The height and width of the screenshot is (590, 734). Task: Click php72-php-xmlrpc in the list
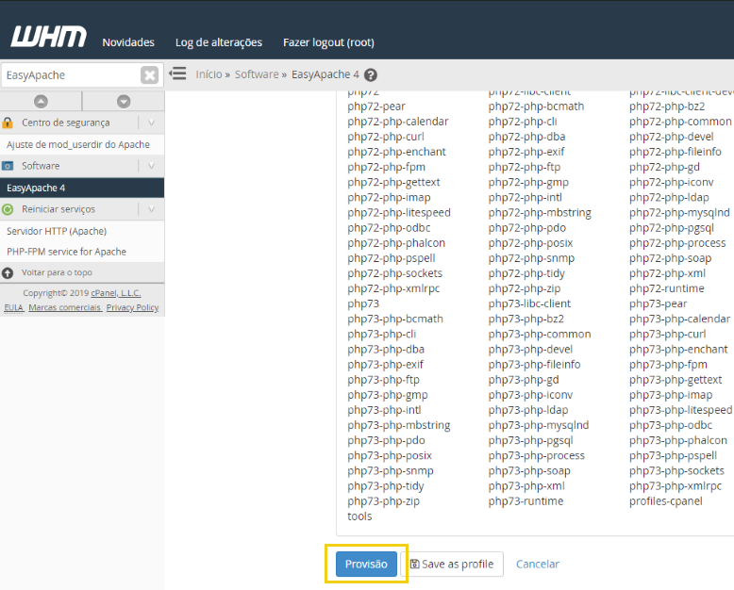point(393,288)
